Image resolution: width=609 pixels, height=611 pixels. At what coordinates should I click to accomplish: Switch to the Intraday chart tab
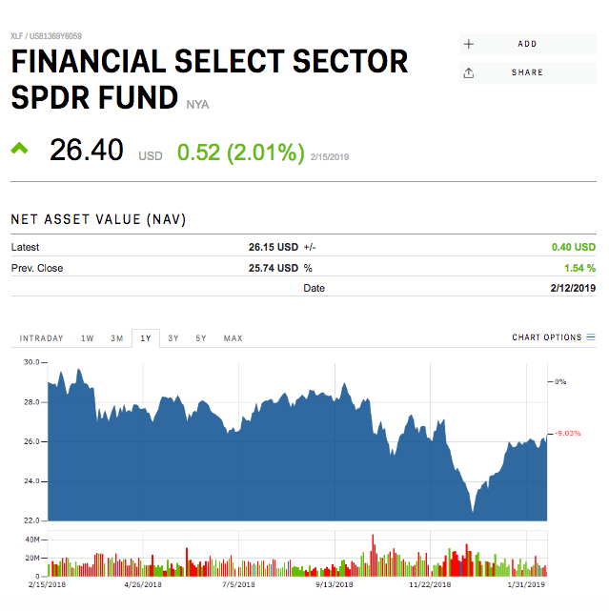(42, 338)
